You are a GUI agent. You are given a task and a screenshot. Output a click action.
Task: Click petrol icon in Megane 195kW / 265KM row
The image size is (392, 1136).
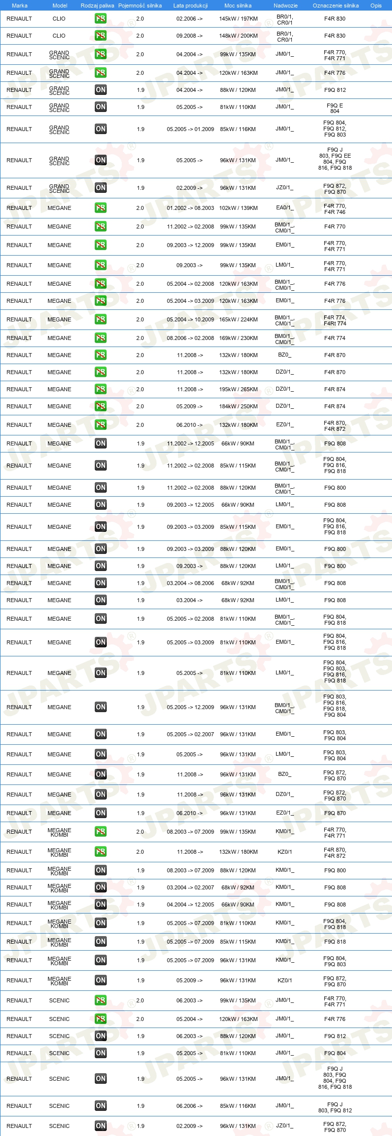[x=100, y=389]
